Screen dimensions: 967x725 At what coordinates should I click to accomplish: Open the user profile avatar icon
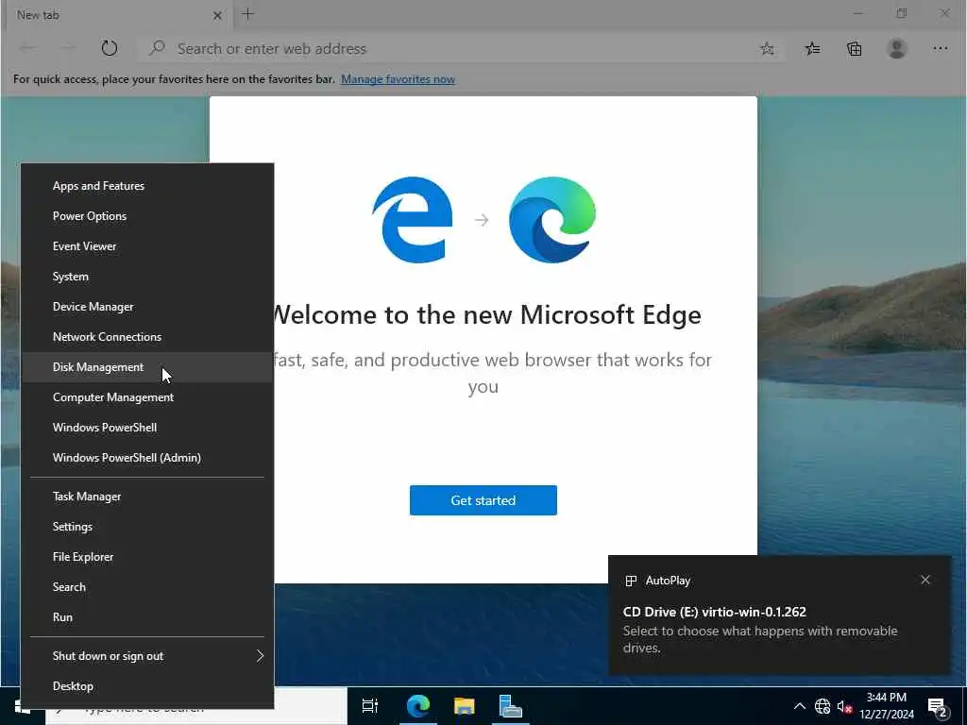(x=897, y=49)
